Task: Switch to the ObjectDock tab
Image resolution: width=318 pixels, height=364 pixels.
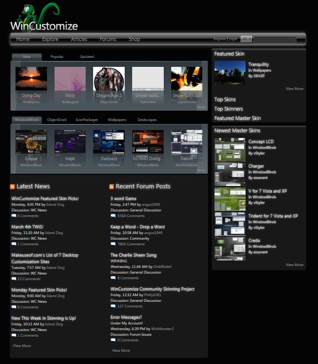Action: (57, 120)
